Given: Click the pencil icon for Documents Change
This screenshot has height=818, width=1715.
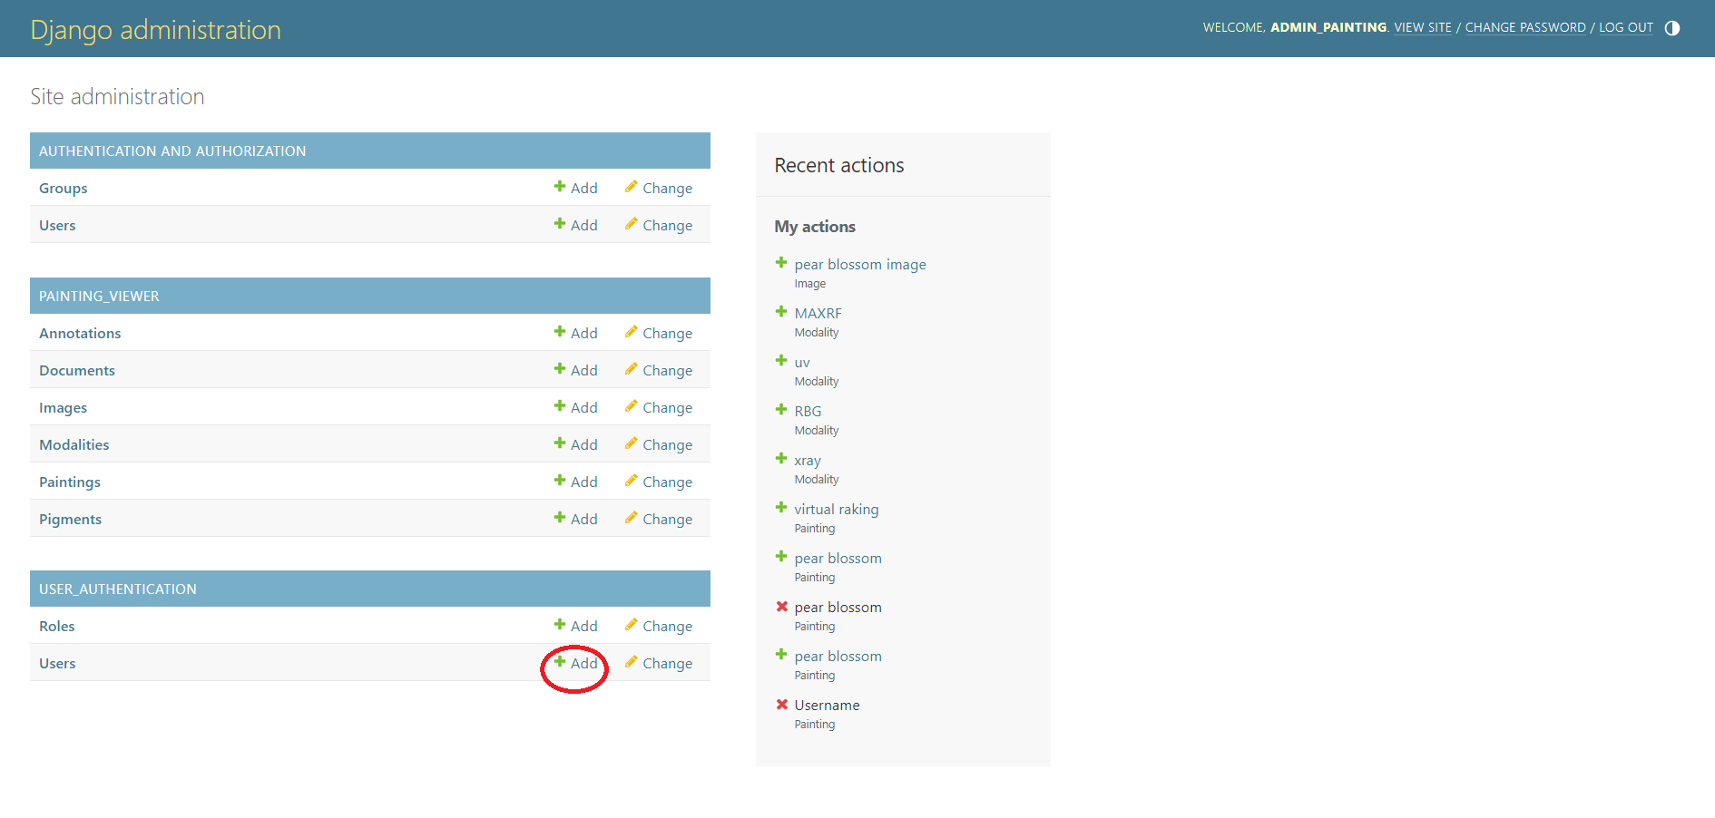Looking at the screenshot, I should tap(631, 369).
